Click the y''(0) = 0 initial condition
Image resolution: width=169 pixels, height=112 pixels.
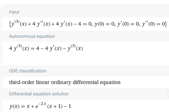click(x=153, y=24)
